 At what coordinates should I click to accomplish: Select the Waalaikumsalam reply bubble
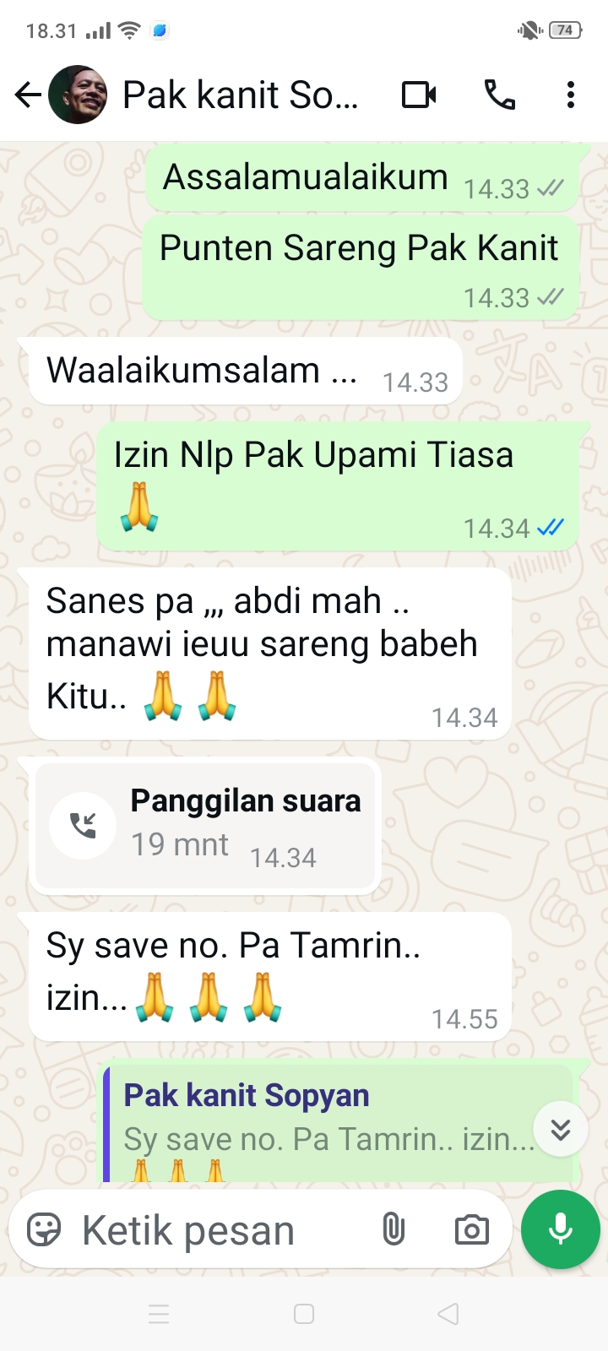coord(246,372)
